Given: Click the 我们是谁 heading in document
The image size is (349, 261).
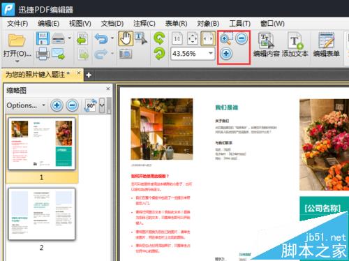Looking at the screenshot, I should tap(227, 107).
